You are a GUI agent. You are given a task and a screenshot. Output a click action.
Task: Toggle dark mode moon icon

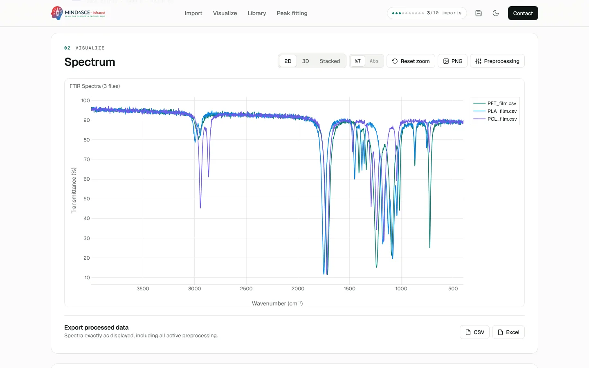coord(496,13)
